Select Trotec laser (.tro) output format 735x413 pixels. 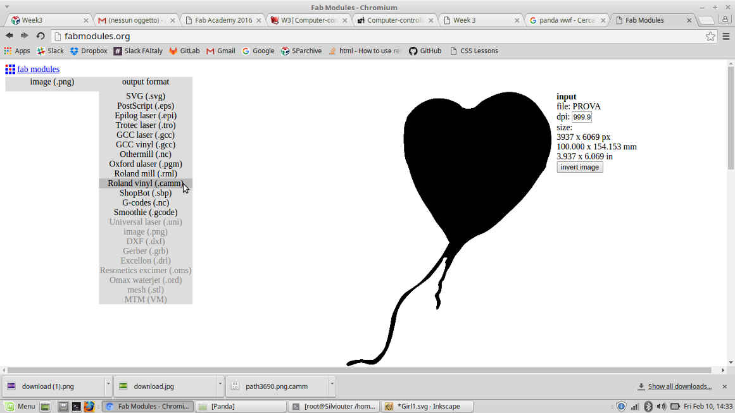pyautogui.click(x=146, y=125)
